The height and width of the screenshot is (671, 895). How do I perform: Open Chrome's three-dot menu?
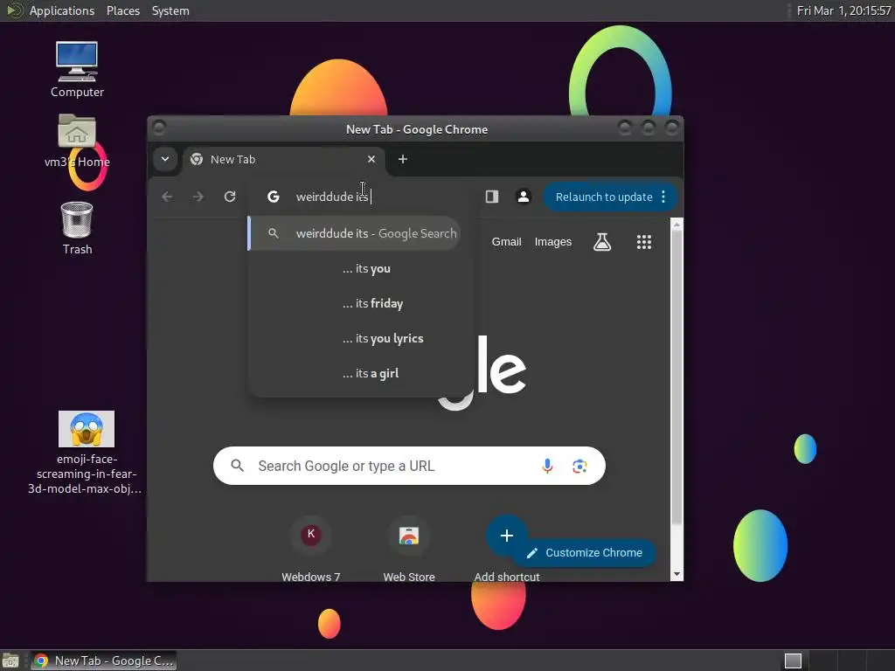click(663, 197)
